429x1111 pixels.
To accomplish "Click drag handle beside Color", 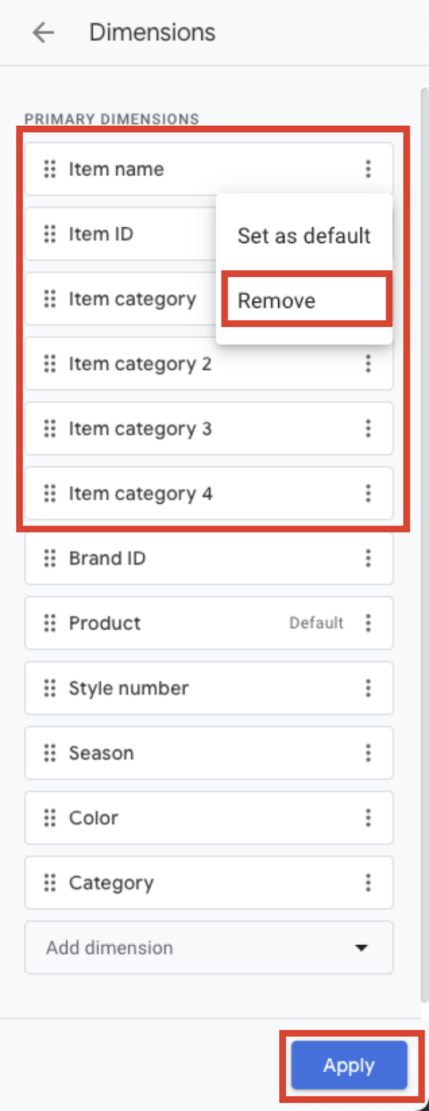I will [50, 818].
